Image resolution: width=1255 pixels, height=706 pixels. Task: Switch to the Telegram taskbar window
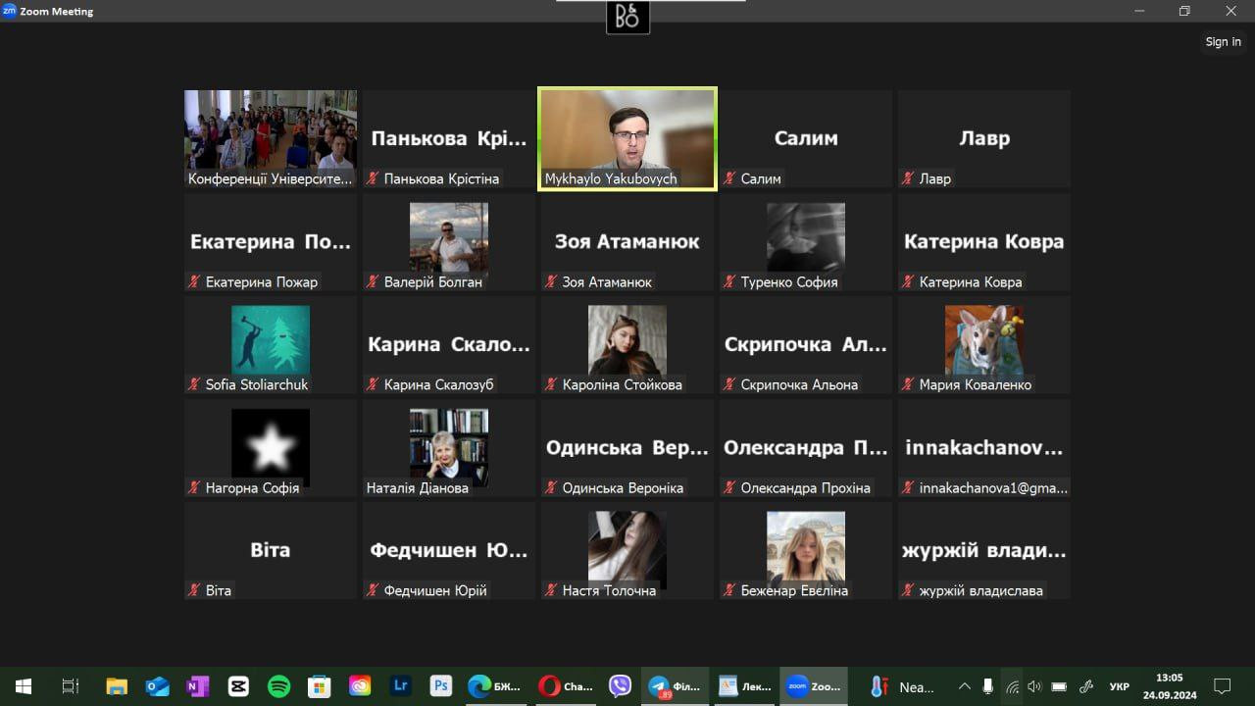coord(675,686)
